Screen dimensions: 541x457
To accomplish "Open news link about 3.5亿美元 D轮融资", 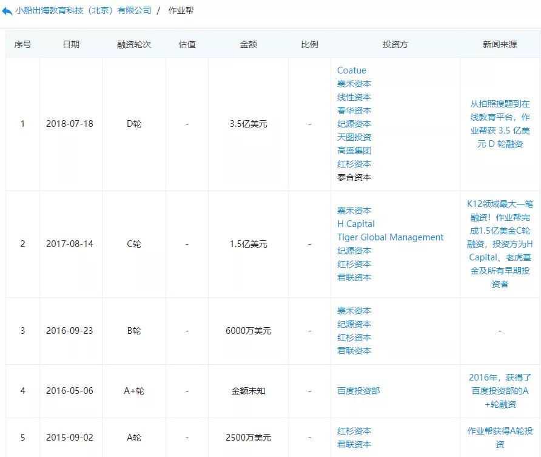I will coord(500,124).
